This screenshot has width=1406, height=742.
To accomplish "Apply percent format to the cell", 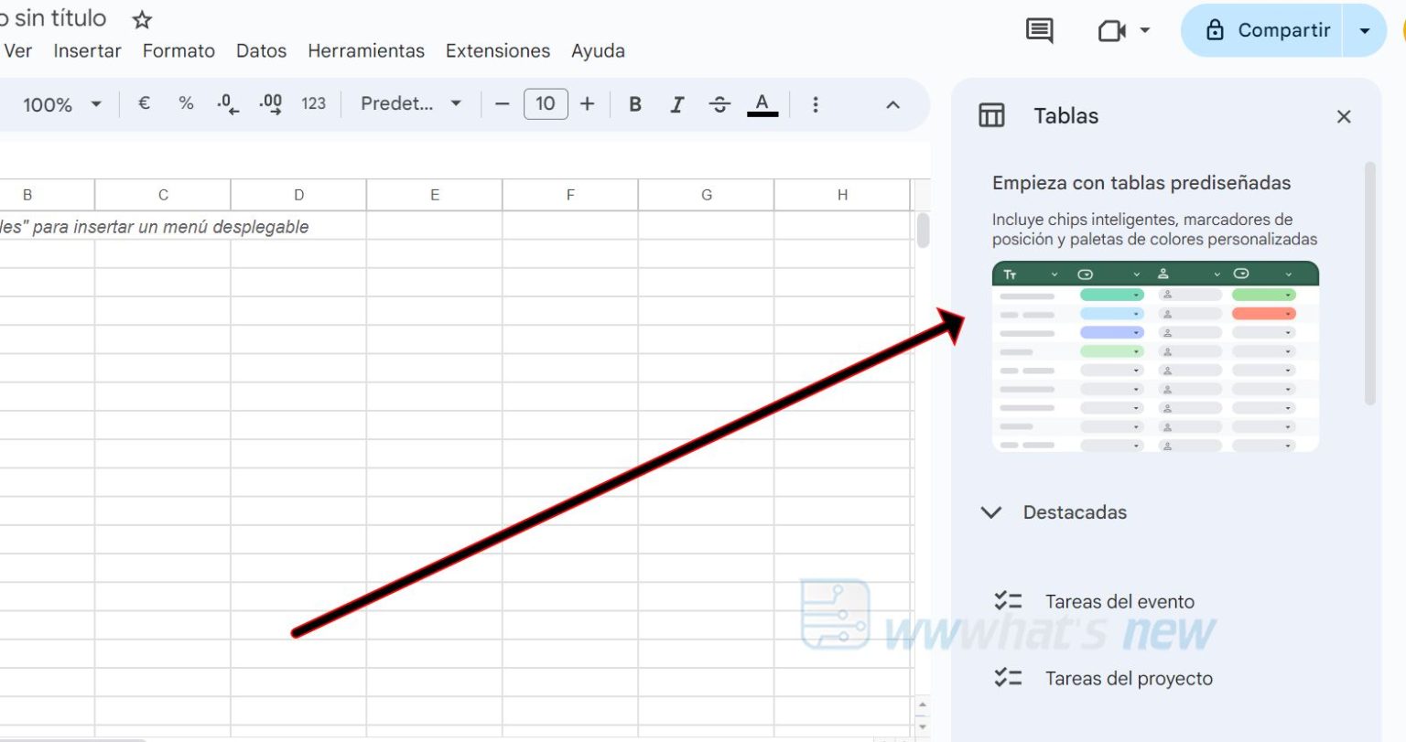I will [185, 103].
